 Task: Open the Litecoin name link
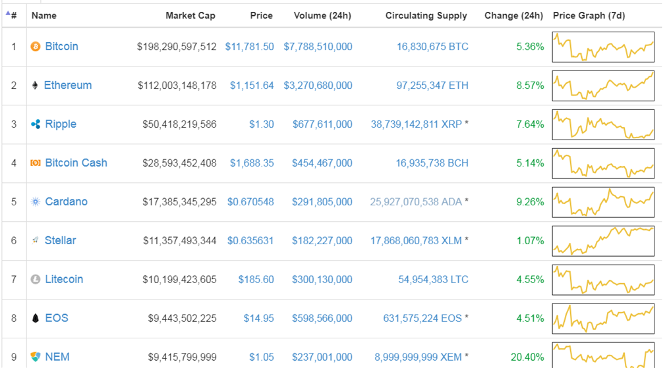64,279
